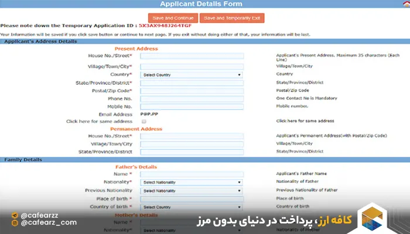Click Father's Place of birth field
Image resolution: width=410 pixels, height=234 pixels.
click(192, 199)
